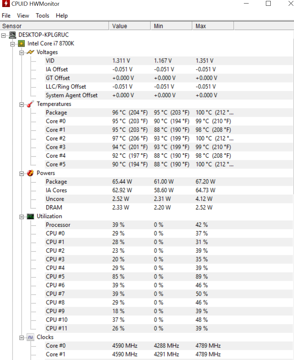Open the File menu
This screenshot has height=360, width=294.
tap(6, 16)
